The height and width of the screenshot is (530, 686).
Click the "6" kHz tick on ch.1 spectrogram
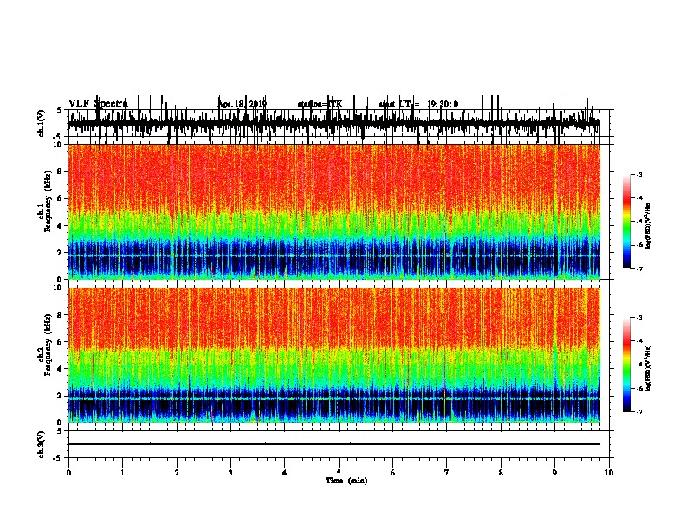click(x=61, y=198)
